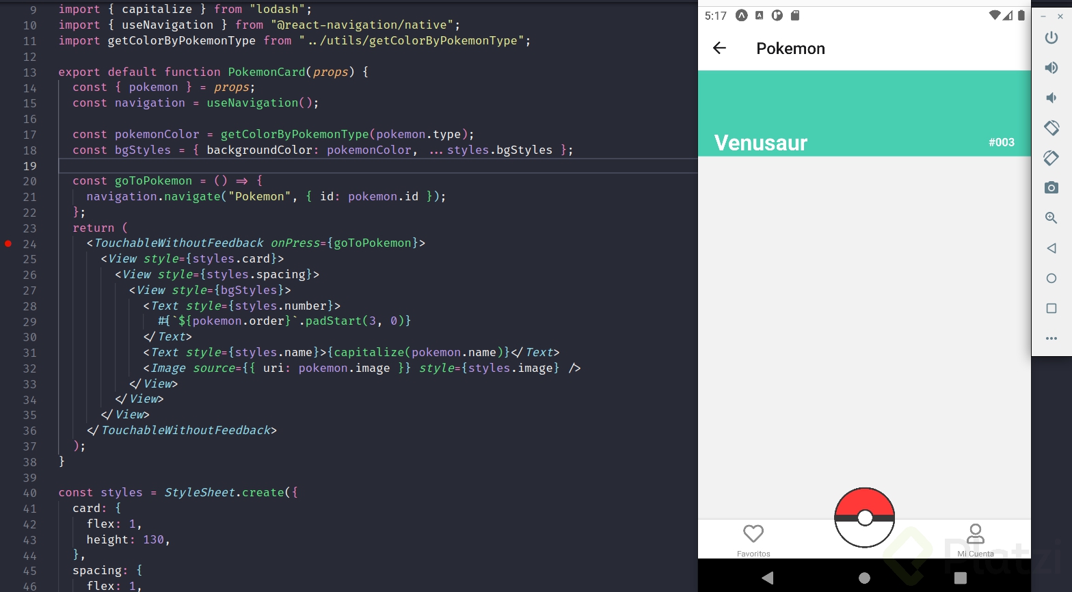The height and width of the screenshot is (592, 1072).
Task: Open the Pokeball center tab
Action: [x=864, y=517]
